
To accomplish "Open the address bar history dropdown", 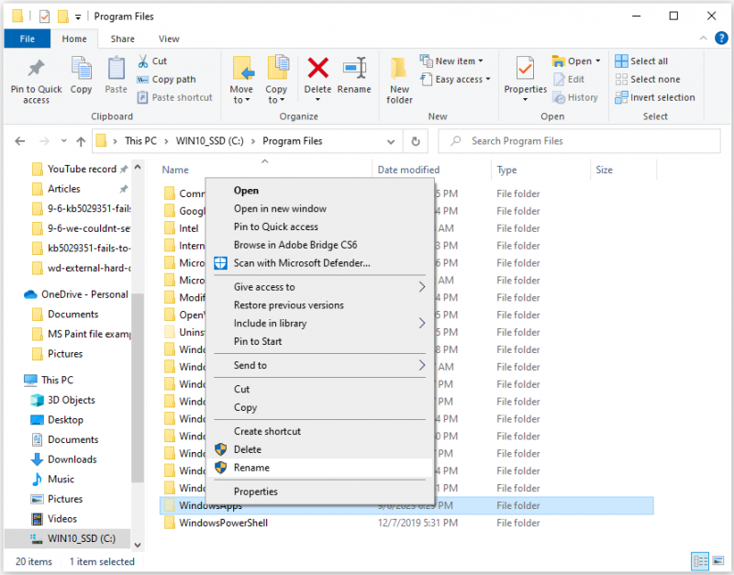I will [391, 142].
